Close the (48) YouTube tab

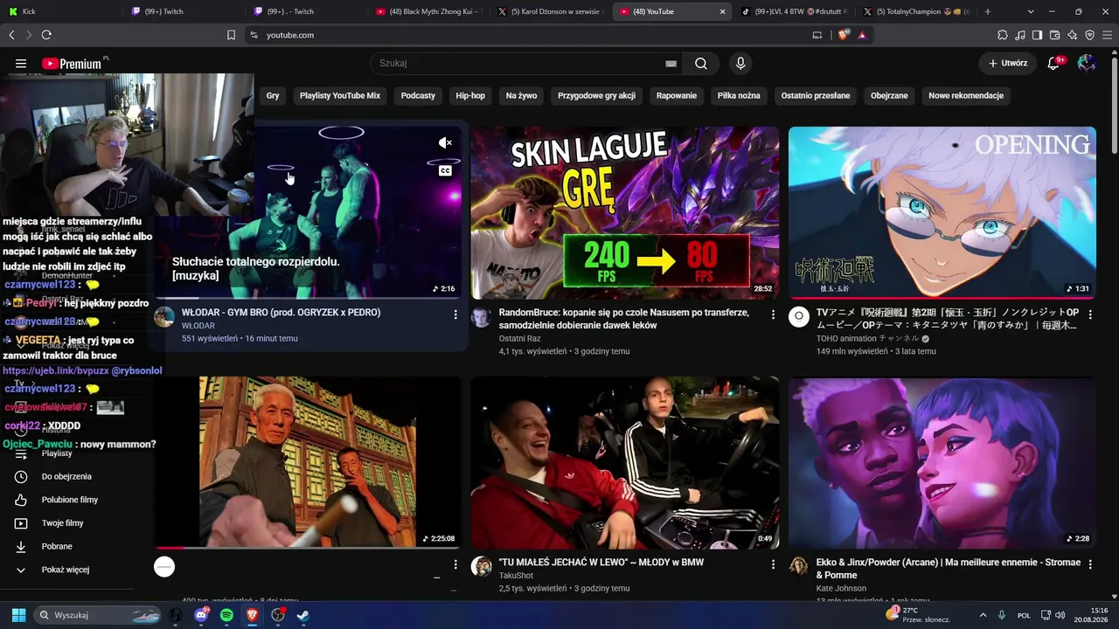coord(722,11)
